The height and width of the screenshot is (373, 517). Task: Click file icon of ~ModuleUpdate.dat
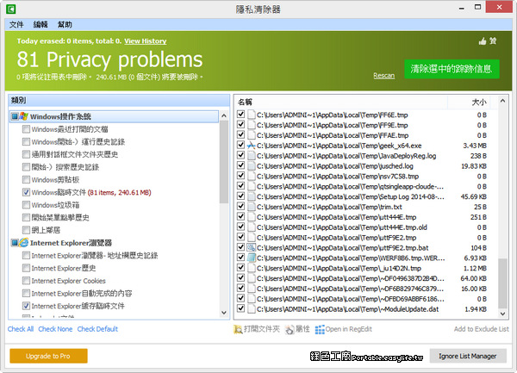[x=252, y=308]
